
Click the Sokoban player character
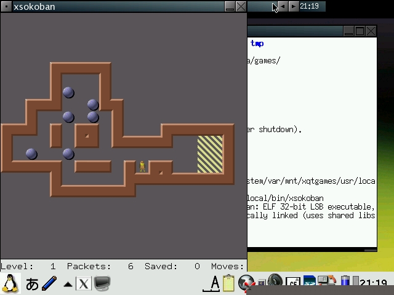[142, 167]
